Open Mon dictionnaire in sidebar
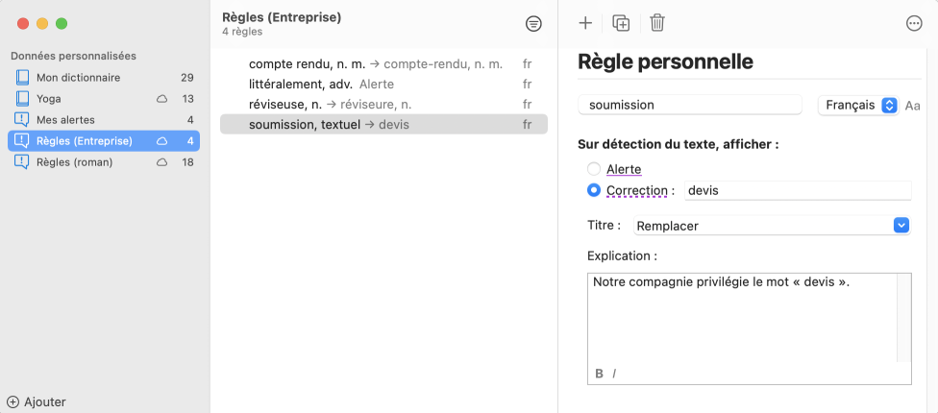 tap(78, 77)
